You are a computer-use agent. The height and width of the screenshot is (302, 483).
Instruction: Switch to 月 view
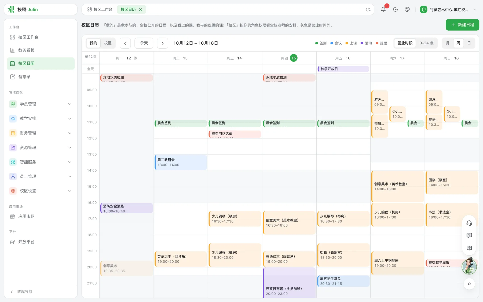click(448, 43)
